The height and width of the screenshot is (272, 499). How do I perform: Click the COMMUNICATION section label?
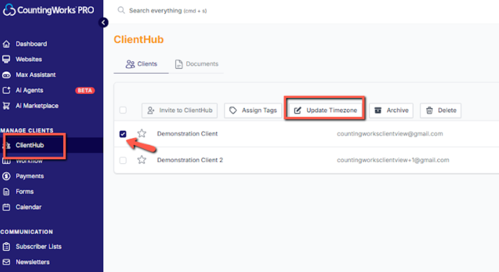pos(27,232)
